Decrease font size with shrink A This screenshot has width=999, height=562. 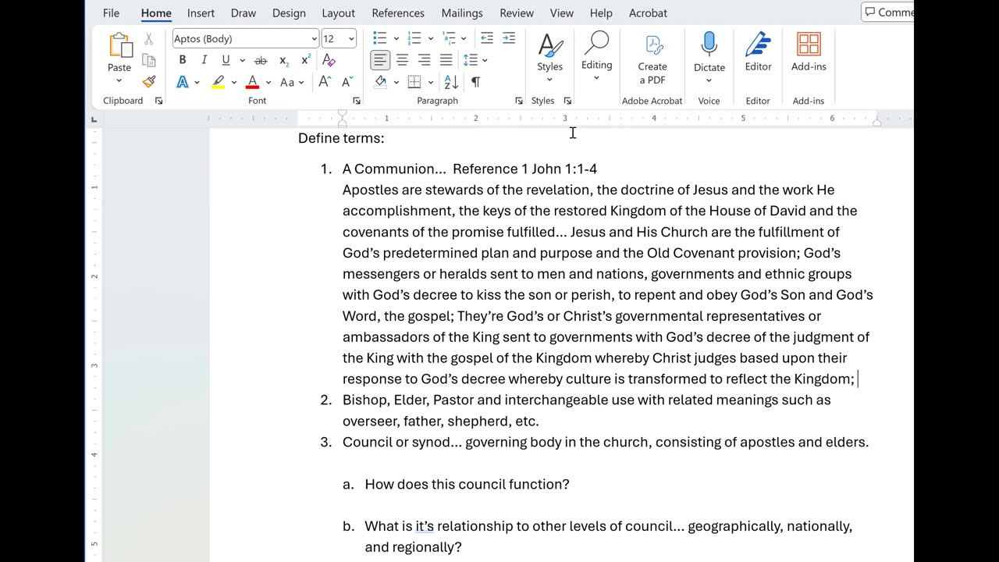tap(347, 82)
